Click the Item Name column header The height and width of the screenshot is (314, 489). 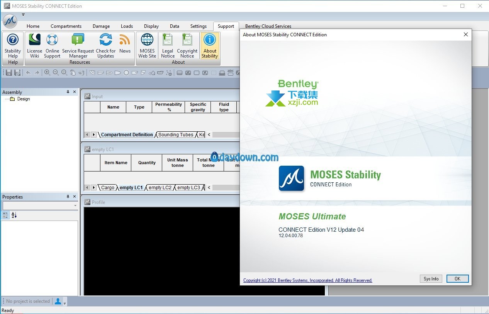click(x=116, y=163)
